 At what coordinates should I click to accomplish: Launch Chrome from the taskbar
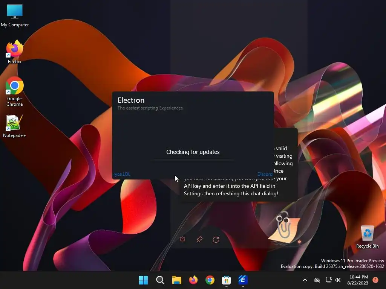pos(210,280)
